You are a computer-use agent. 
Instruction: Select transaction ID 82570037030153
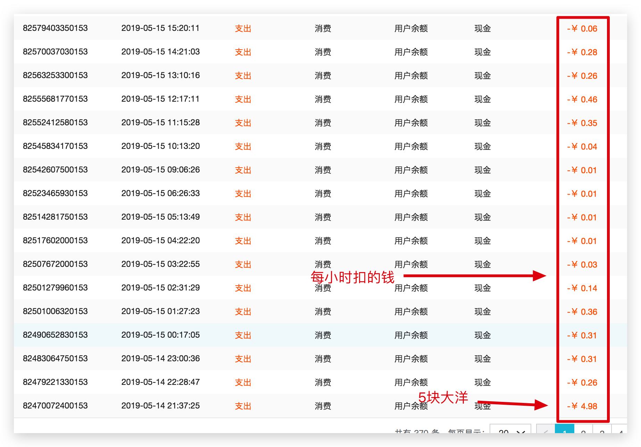tap(55, 52)
